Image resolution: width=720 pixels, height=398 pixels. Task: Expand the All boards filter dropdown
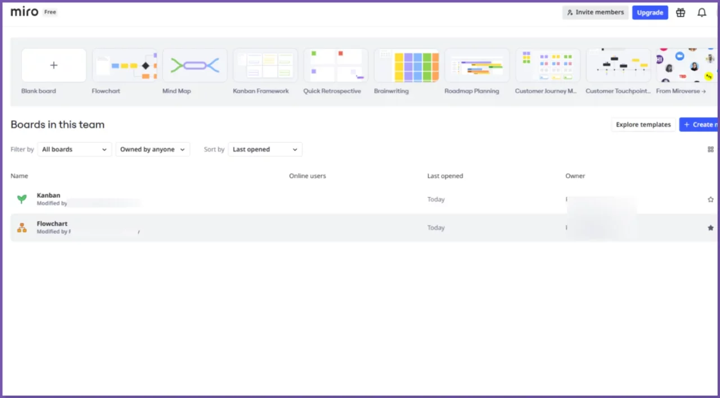click(74, 150)
